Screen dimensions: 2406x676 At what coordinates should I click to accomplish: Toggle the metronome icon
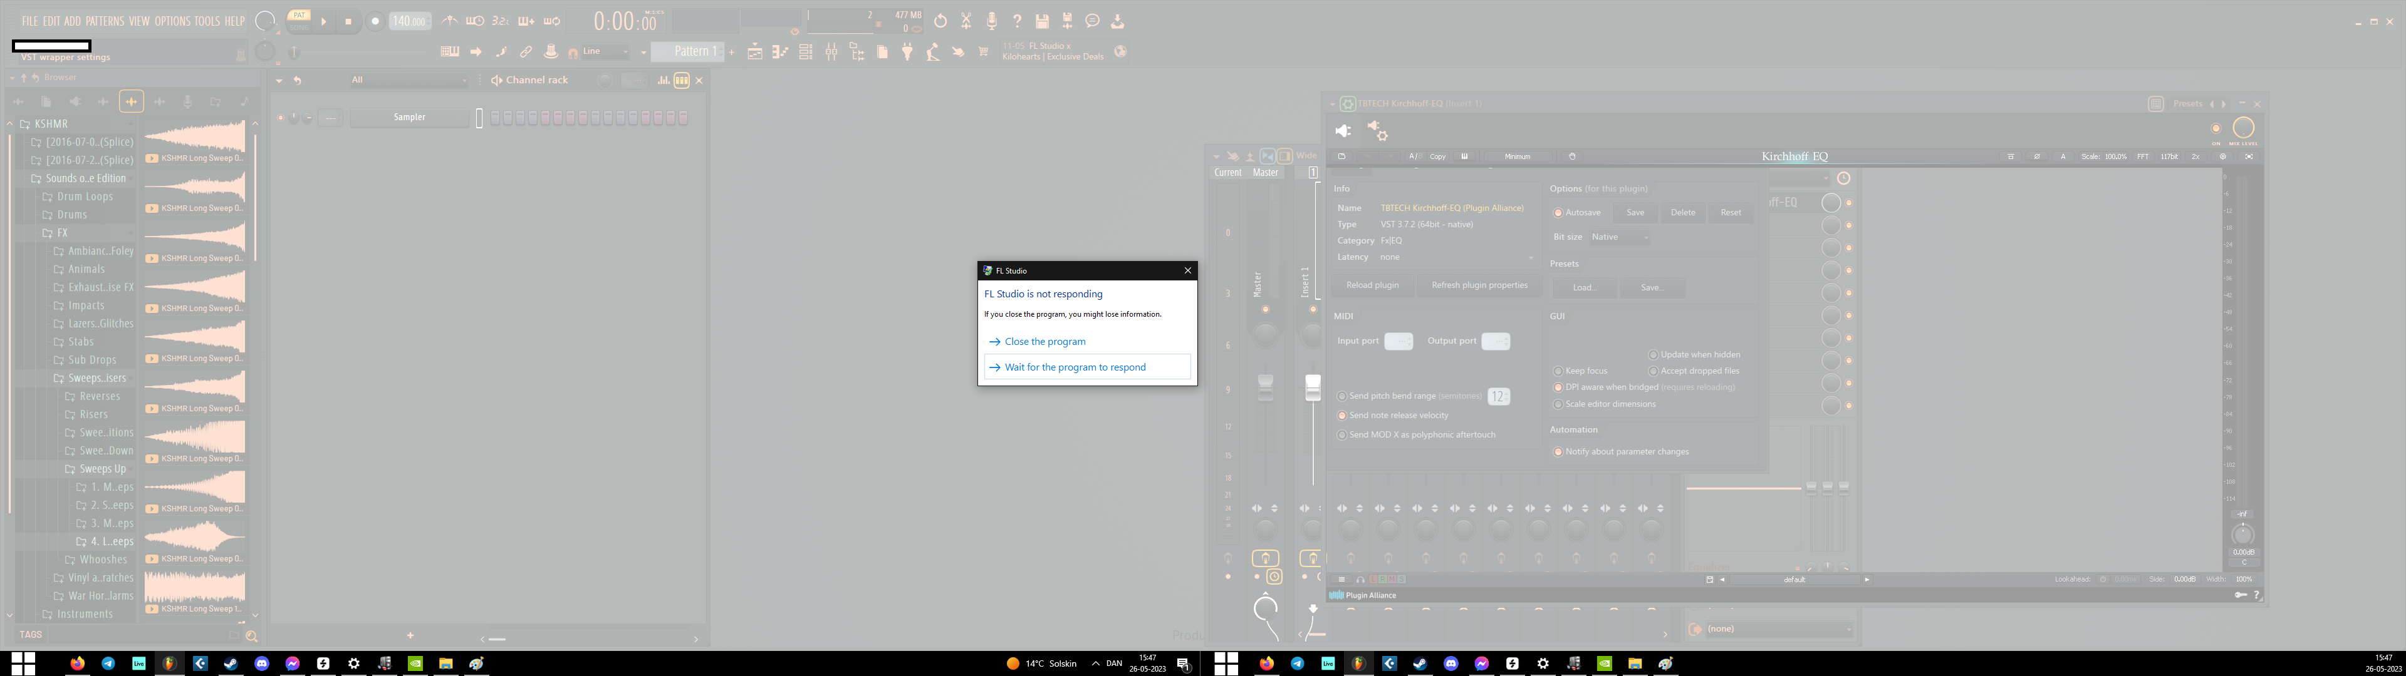[450, 21]
